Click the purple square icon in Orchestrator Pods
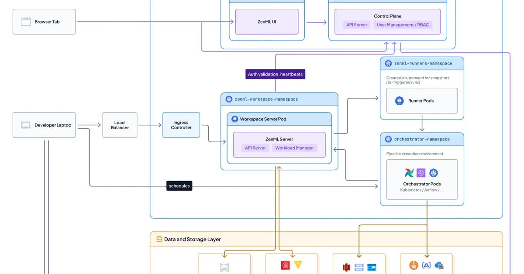Viewport: 524px width, 274px height. (x=421, y=173)
